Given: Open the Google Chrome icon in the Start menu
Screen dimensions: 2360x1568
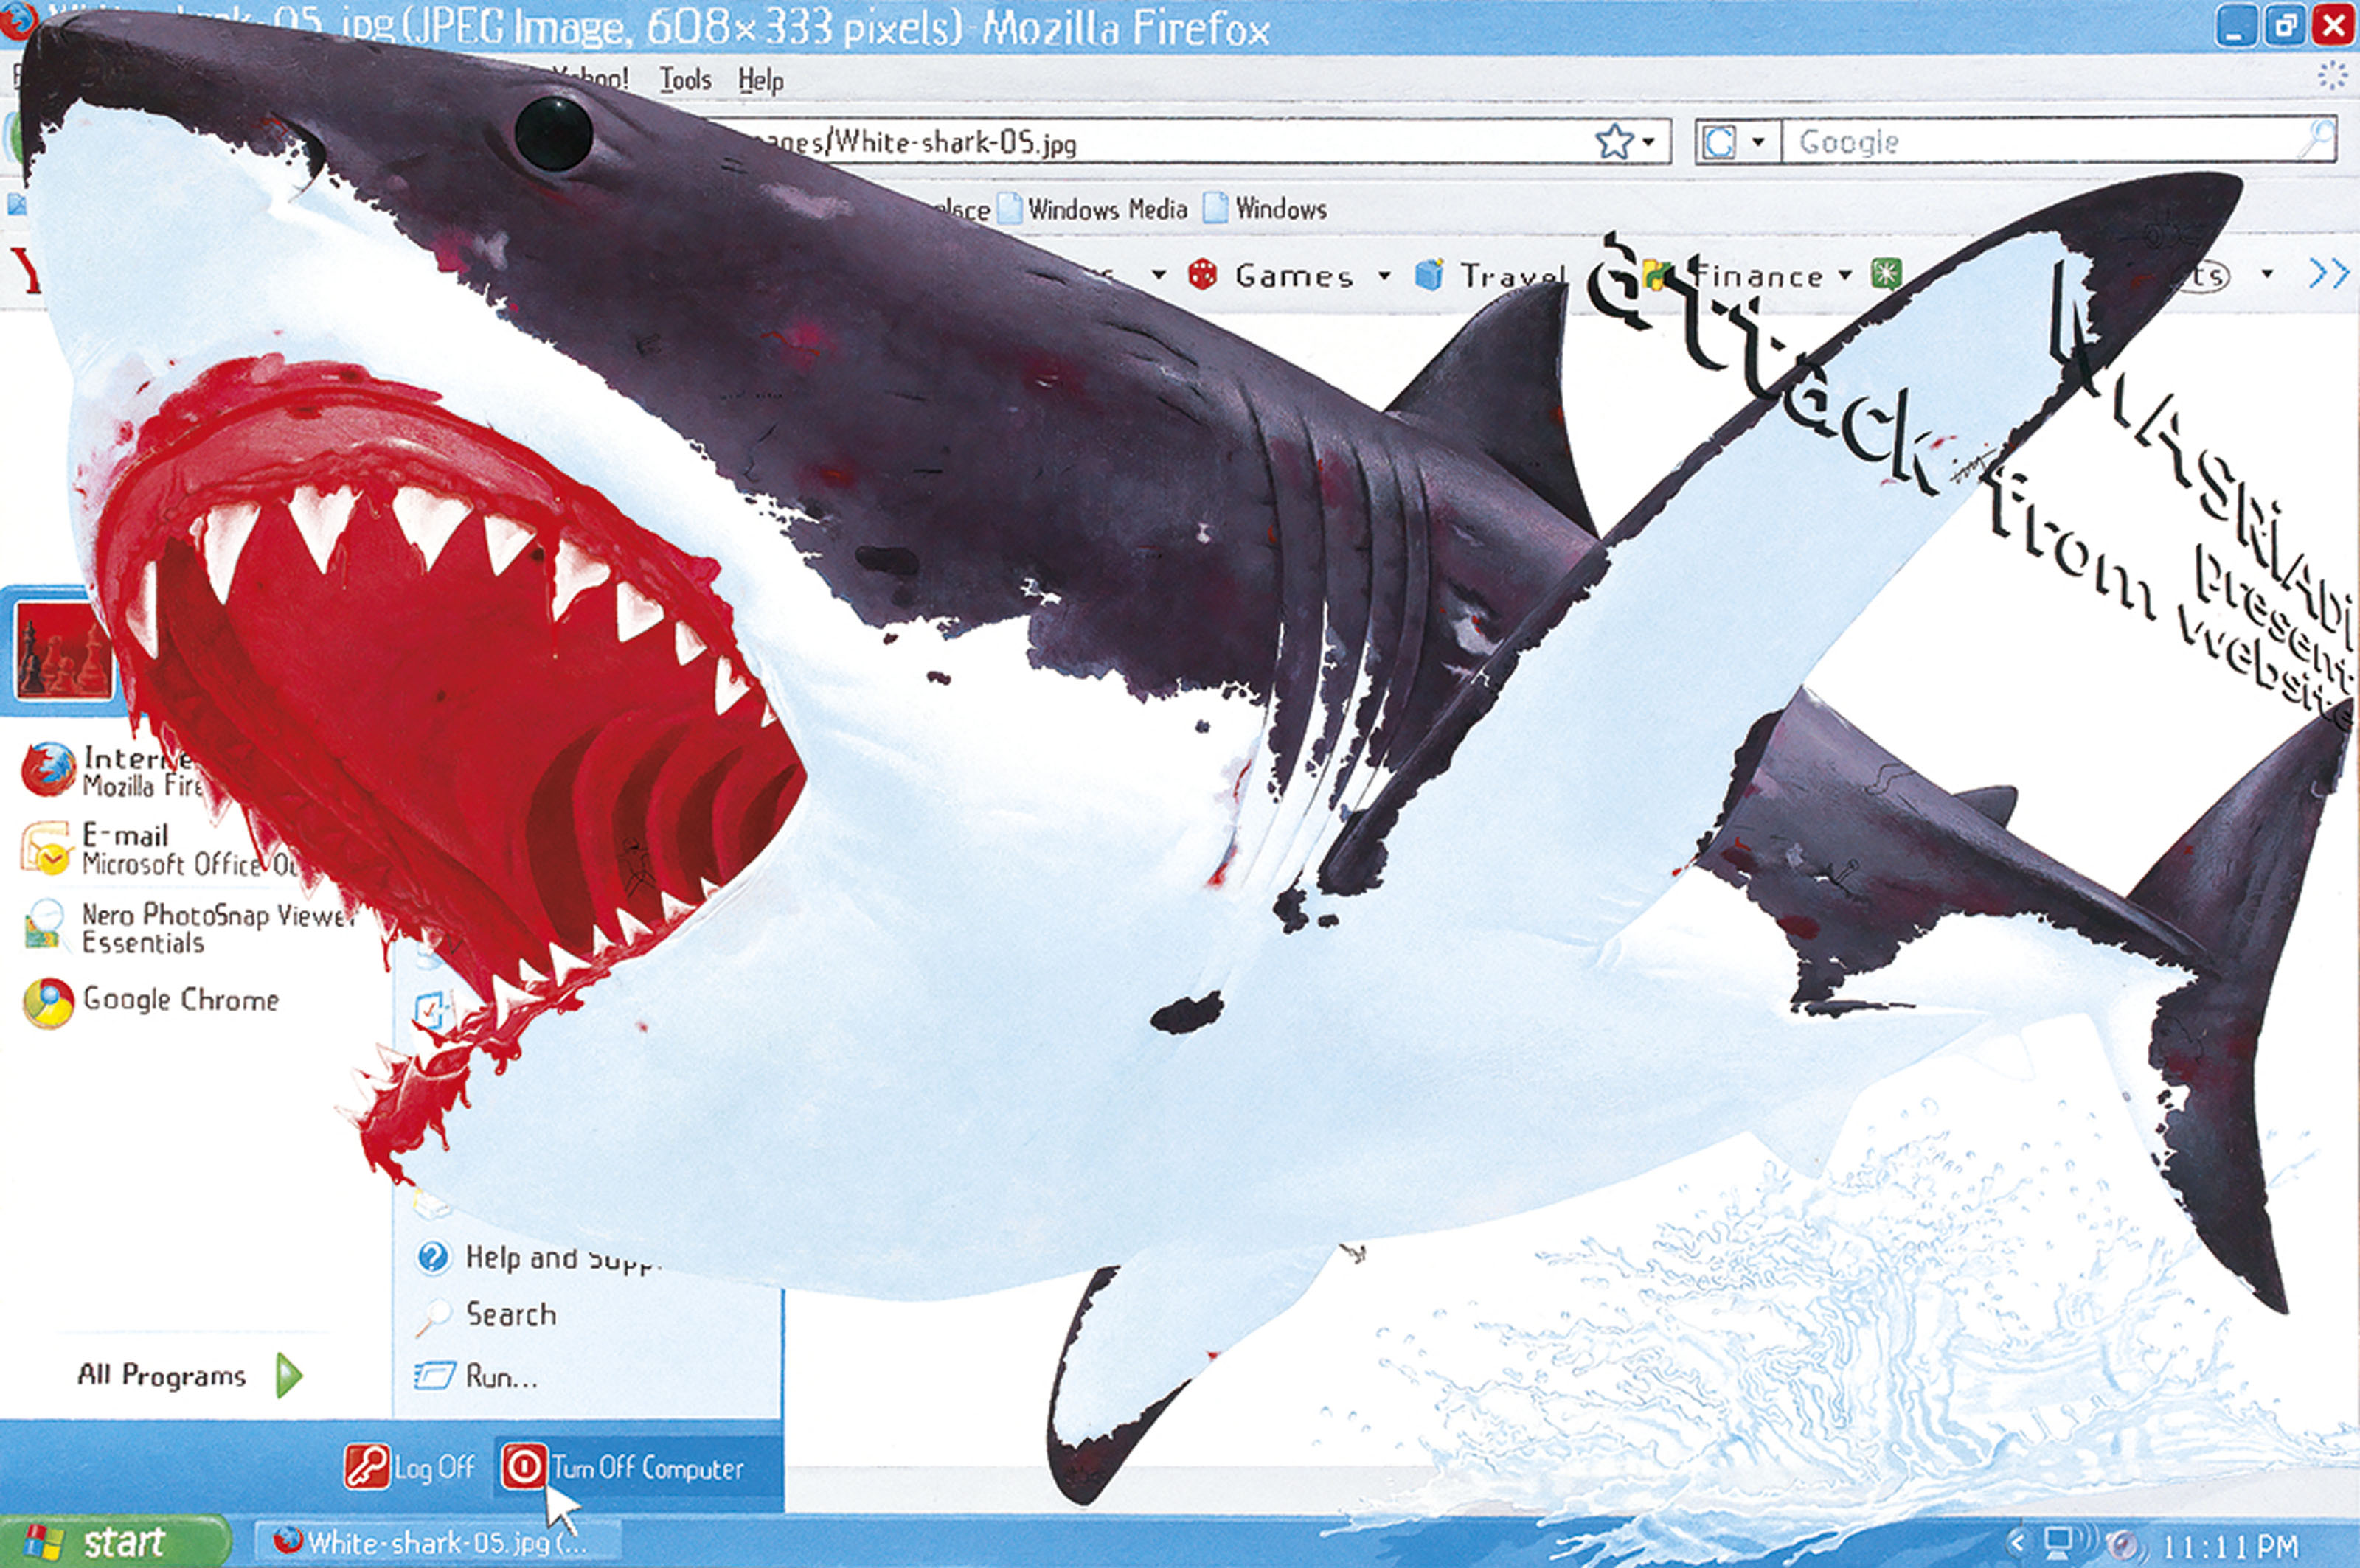Looking at the screenshot, I should [48, 1002].
